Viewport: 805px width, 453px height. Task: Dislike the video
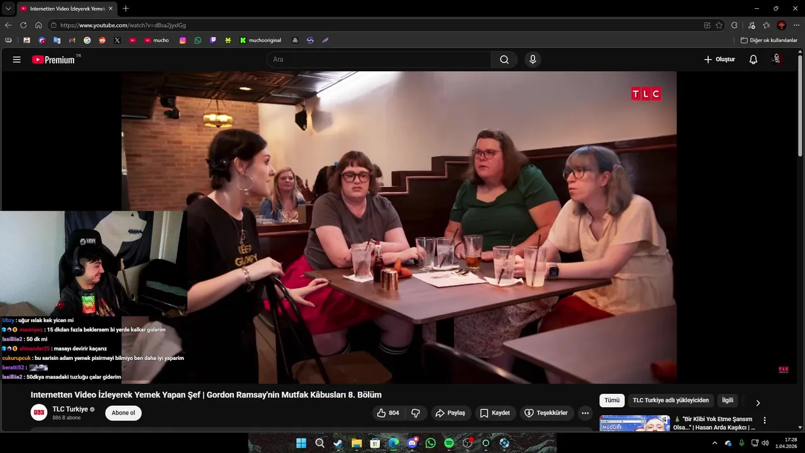click(x=416, y=413)
